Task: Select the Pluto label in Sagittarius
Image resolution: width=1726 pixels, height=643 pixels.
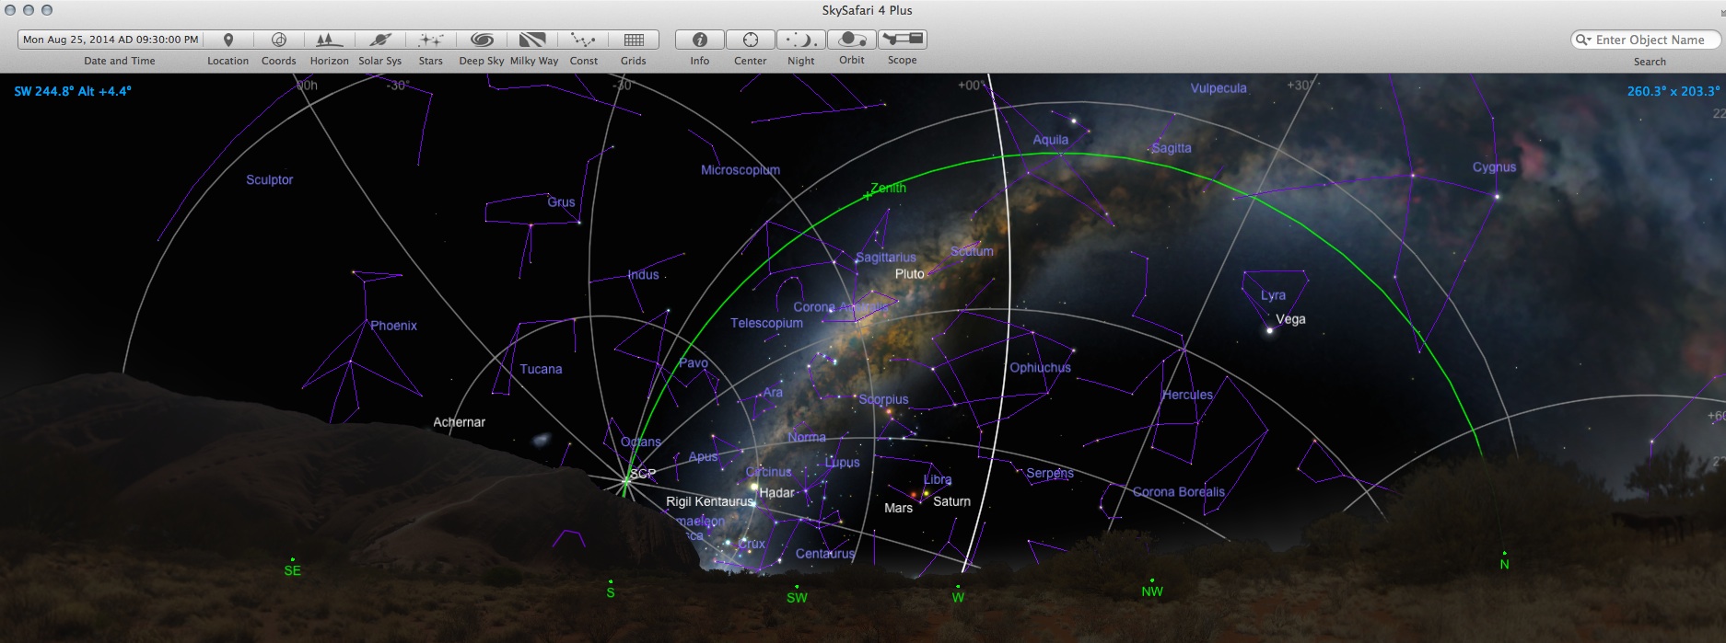Action: 909,274
